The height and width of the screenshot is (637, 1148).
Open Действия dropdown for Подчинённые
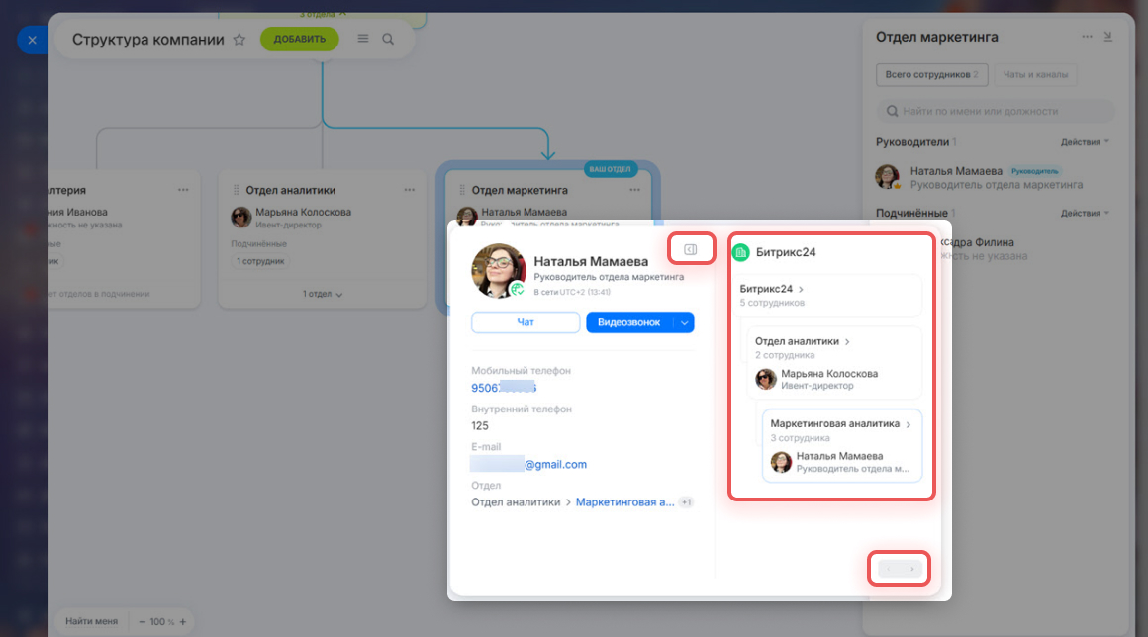coord(1085,214)
